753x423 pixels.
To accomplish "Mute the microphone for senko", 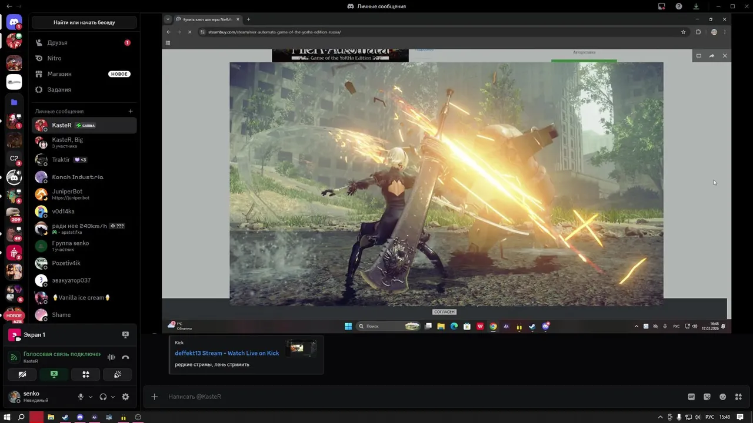I will point(81,397).
